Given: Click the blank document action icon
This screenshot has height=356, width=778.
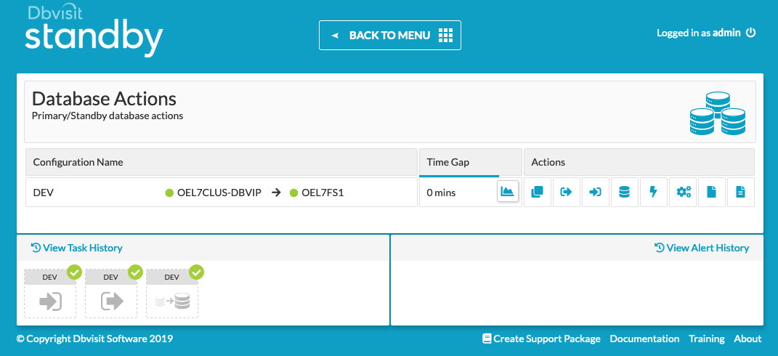Looking at the screenshot, I should pos(711,192).
